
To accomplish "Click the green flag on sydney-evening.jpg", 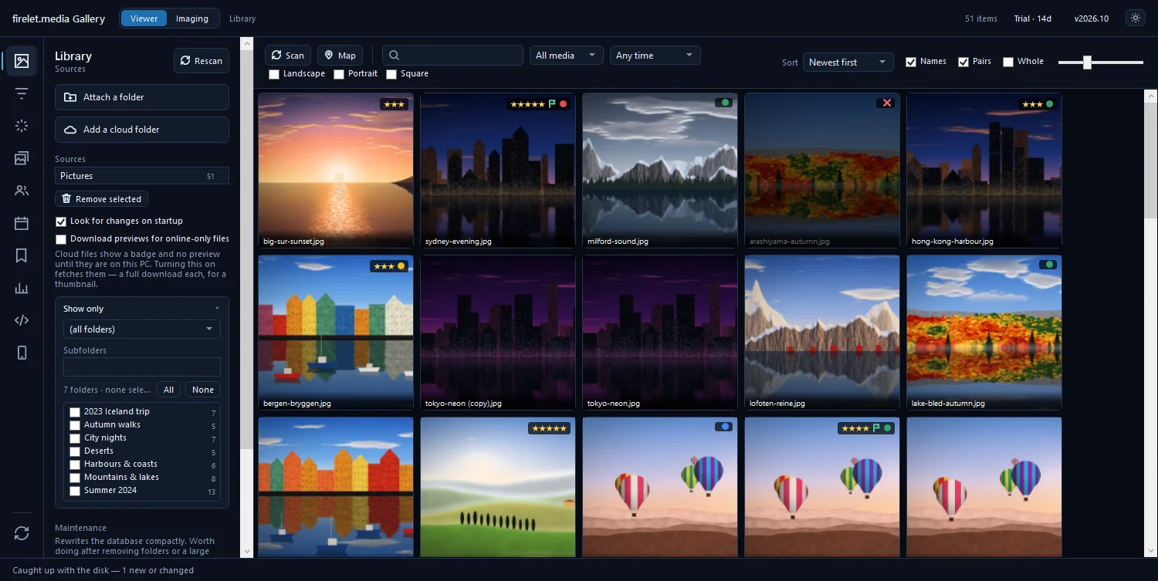I will (x=552, y=104).
